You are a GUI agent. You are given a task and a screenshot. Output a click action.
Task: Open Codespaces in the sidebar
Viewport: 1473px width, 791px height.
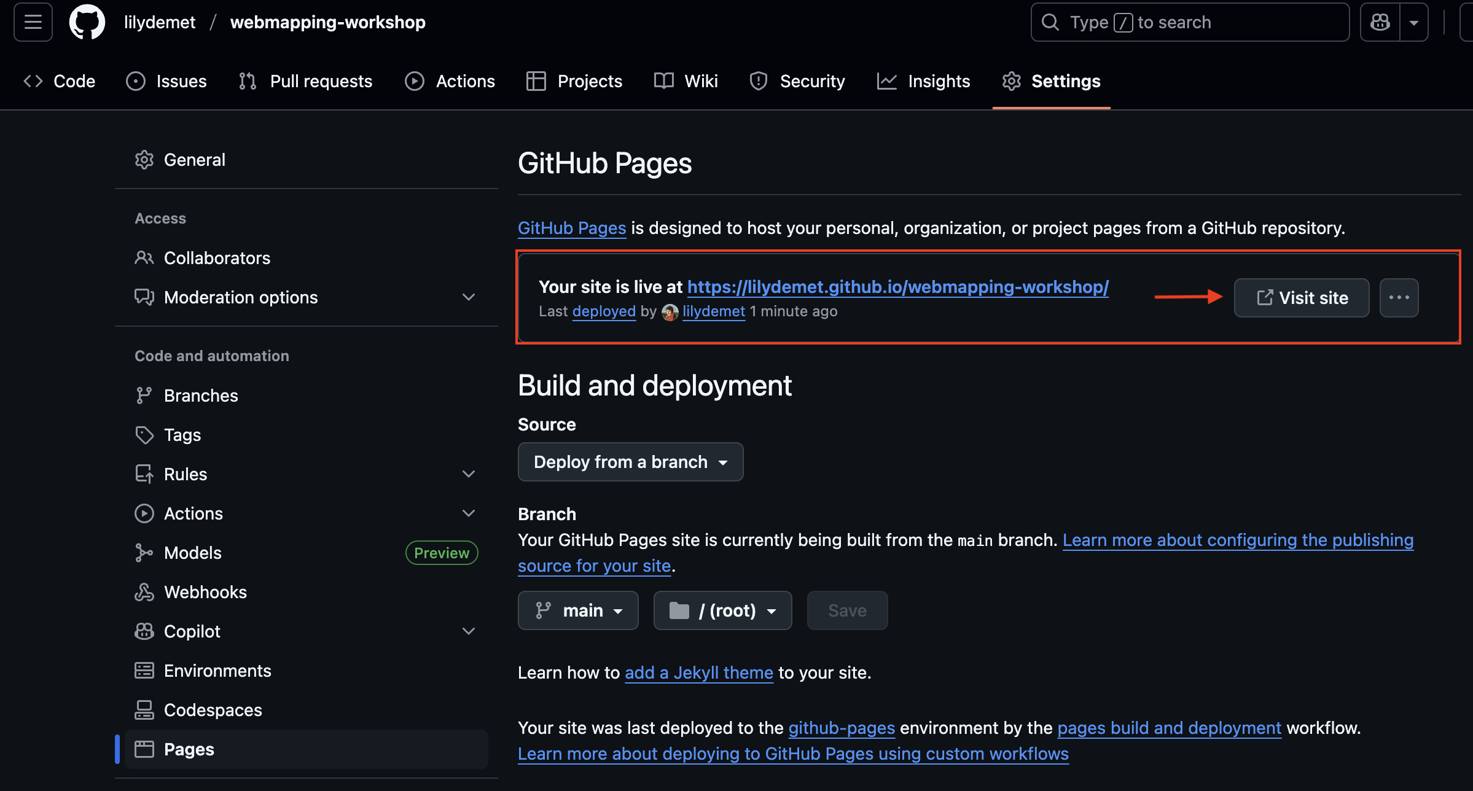[x=306, y=710]
